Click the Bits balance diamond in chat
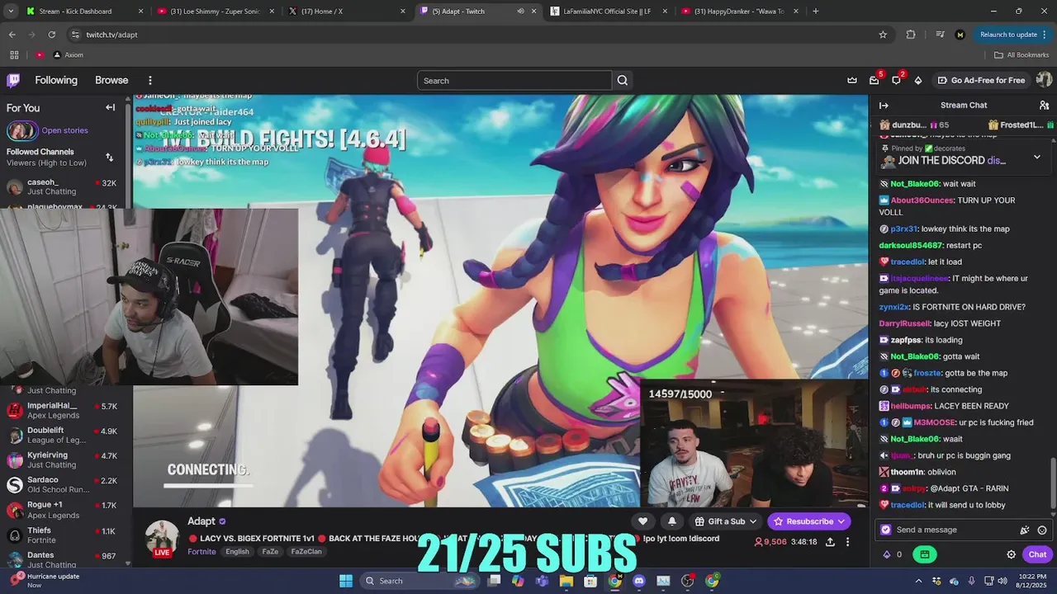The height and width of the screenshot is (594, 1057). click(x=887, y=554)
